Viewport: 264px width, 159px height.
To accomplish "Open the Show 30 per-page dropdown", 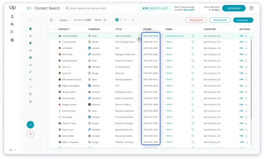I will point(106,20).
